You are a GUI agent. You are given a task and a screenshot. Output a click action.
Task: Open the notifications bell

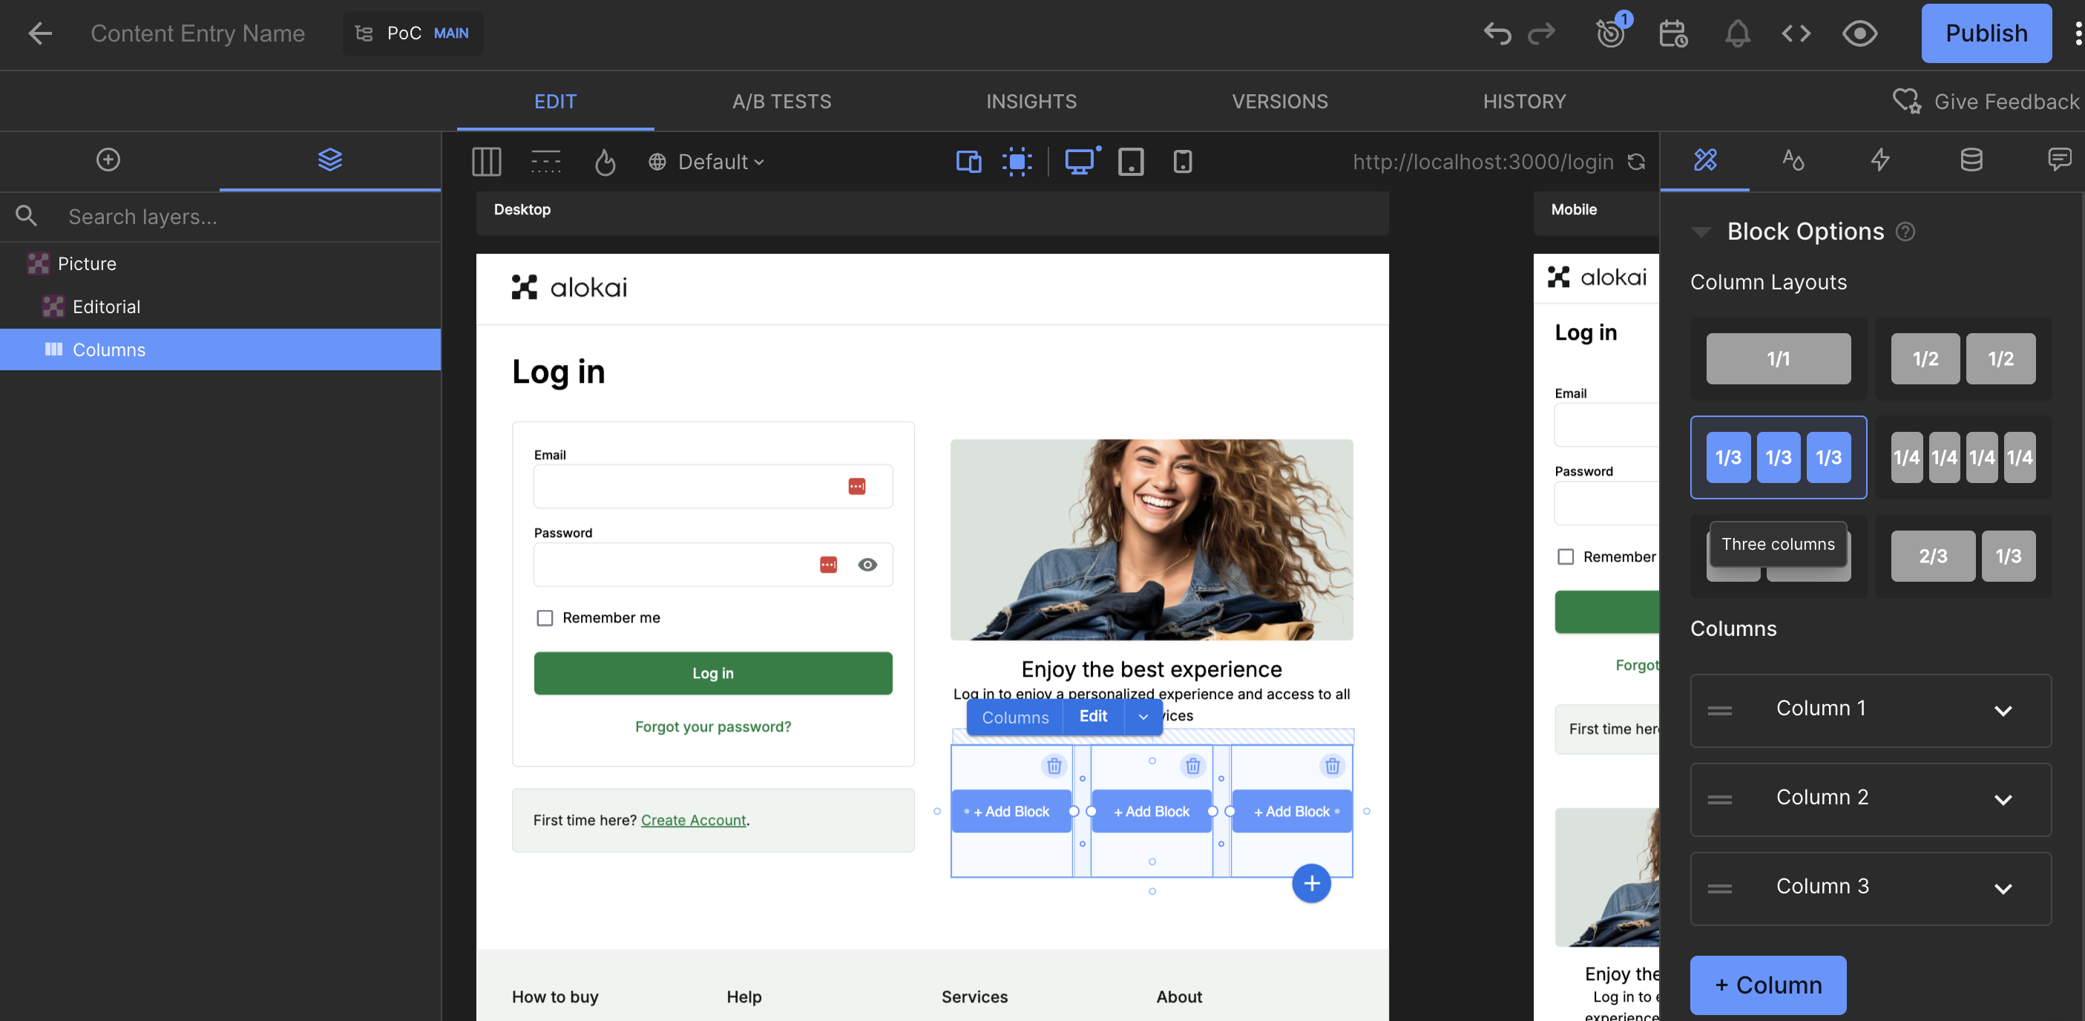(x=1737, y=33)
